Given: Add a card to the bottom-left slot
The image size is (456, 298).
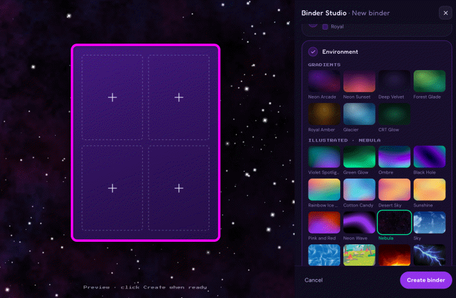Looking at the screenshot, I should [x=112, y=188].
